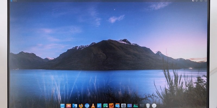Image resolution: width=217 pixels, height=108 pixels.
Task: Click the blue-purple desktop appearance icon
Action: tap(130, 106)
